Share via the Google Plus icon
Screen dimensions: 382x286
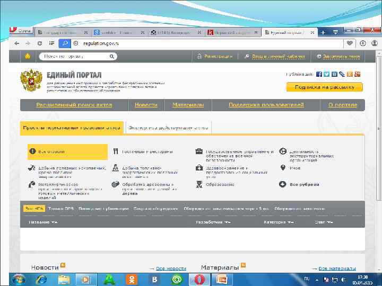click(358, 74)
